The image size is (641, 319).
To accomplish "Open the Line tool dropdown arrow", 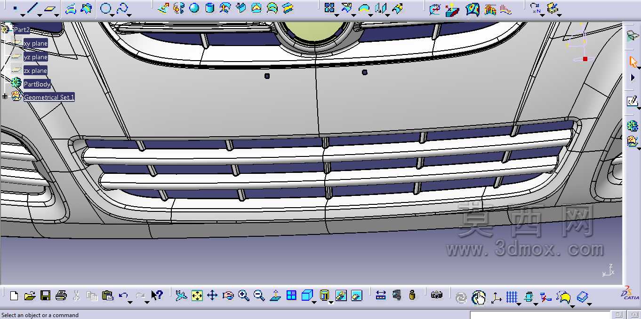I will (40, 16).
